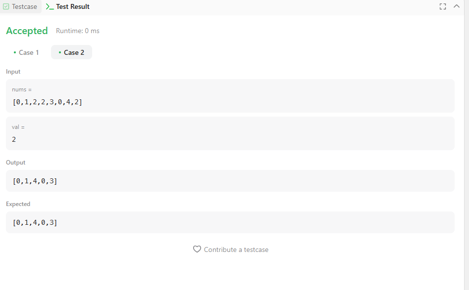Screen dimensions: 469x290
Task: Click the green Testcase checkmark icon
Action: click(6, 6)
